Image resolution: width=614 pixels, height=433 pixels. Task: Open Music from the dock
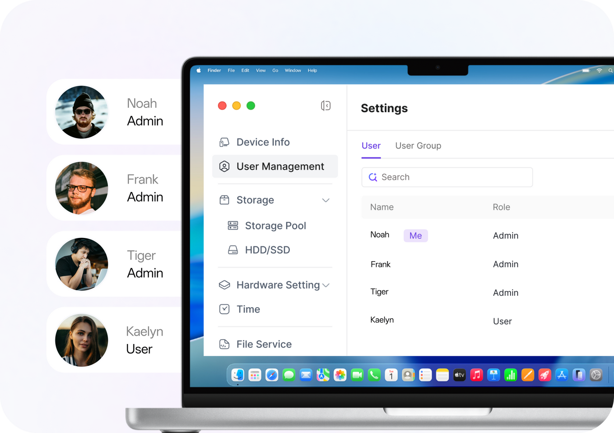[x=477, y=375]
